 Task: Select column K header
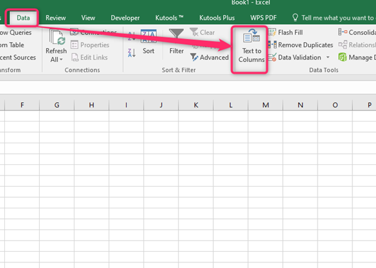pos(196,105)
